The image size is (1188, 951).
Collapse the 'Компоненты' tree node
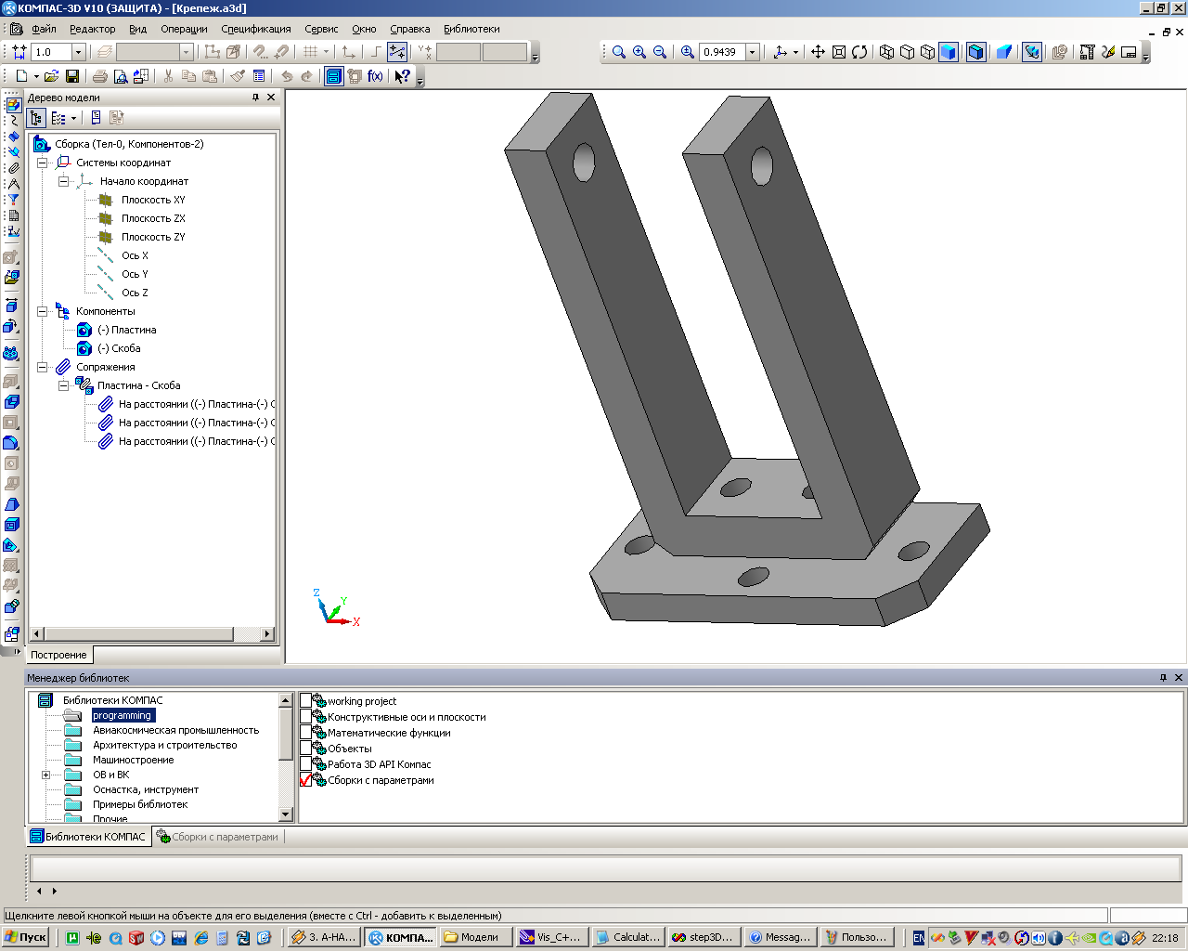click(42, 311)
